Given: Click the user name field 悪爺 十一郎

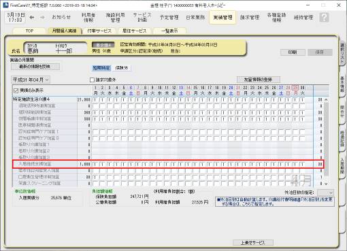Looking at the screenshot, I should 56,48.
